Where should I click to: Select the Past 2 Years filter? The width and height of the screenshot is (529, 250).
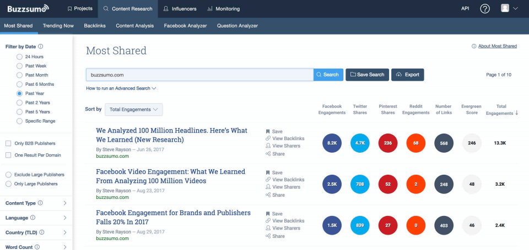coord(20,103)
